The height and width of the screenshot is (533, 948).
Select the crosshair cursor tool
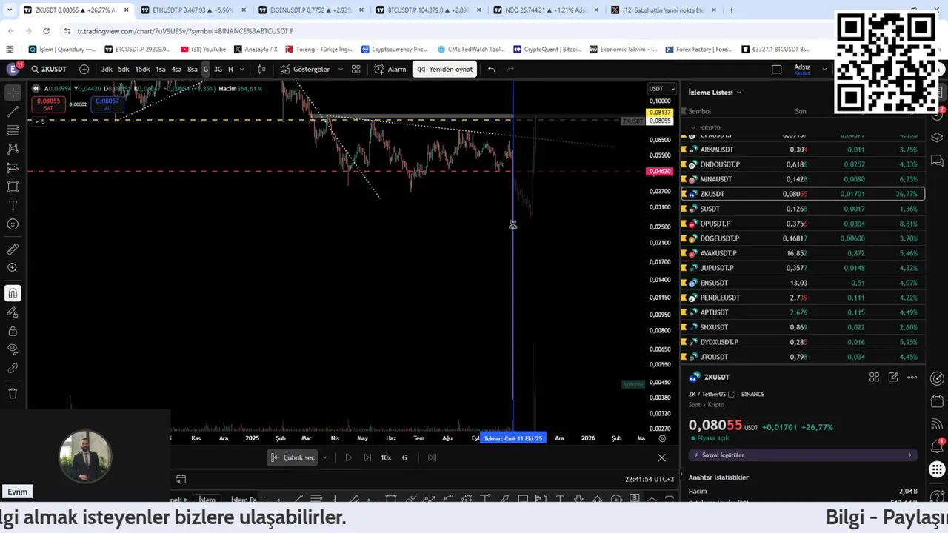[13, 93]
